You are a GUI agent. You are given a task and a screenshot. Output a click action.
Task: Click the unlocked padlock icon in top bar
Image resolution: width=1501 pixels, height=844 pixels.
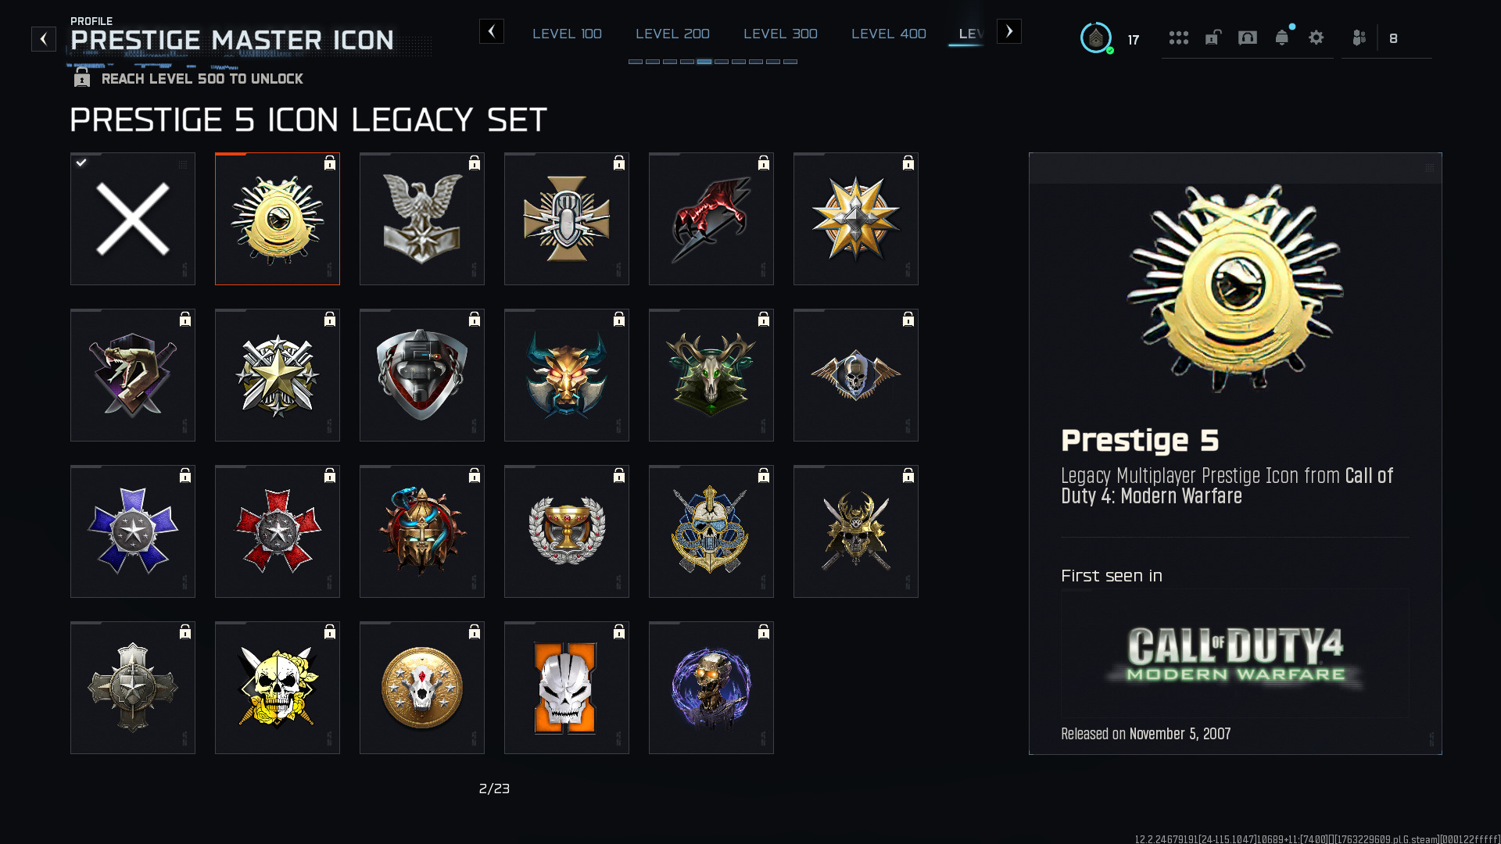(1213, 38)
